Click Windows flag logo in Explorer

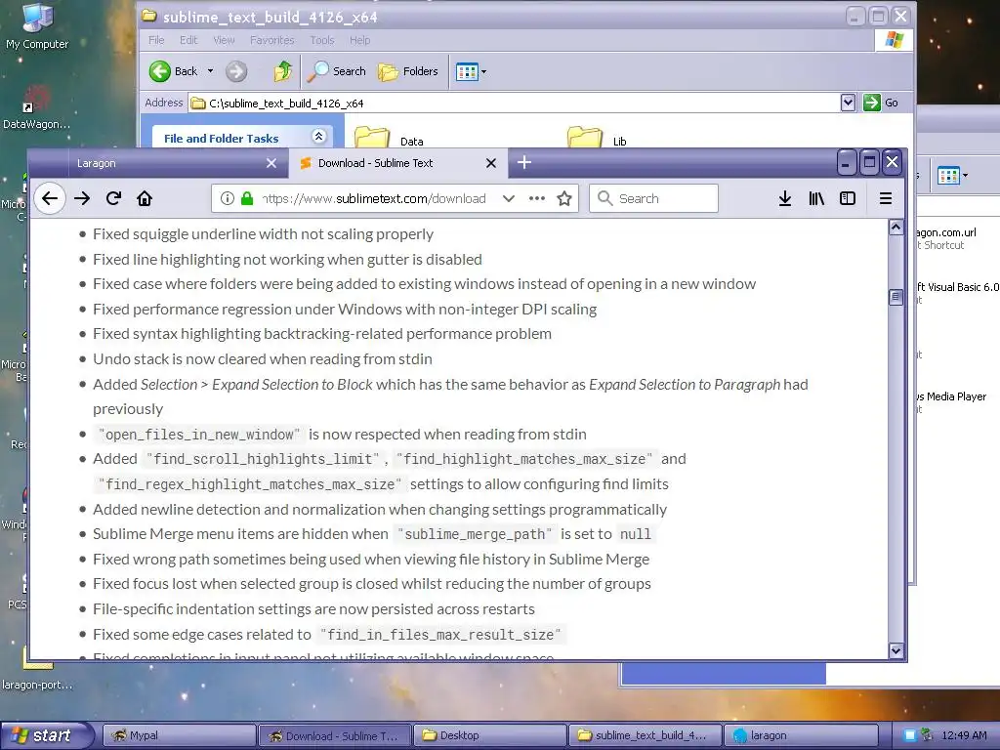894,40
